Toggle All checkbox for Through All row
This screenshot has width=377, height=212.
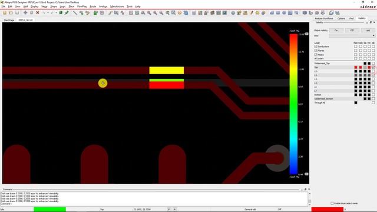[373, 102]
